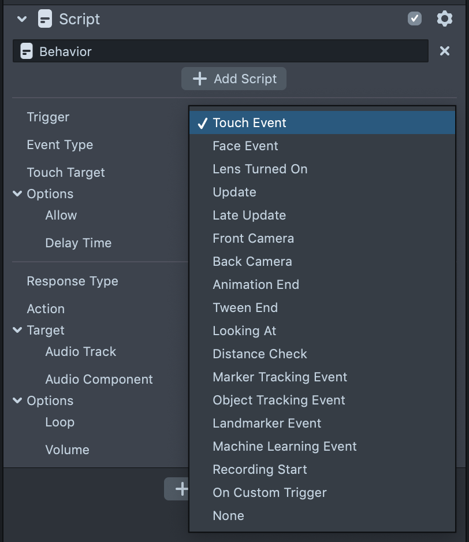The image size is (469, 542).
Task: Select Tween End trigger option
Action: (x=245, y=308)
